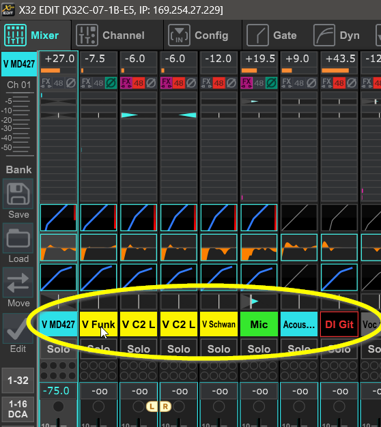Click the Ch 01 channel number label

pos(19,85)
